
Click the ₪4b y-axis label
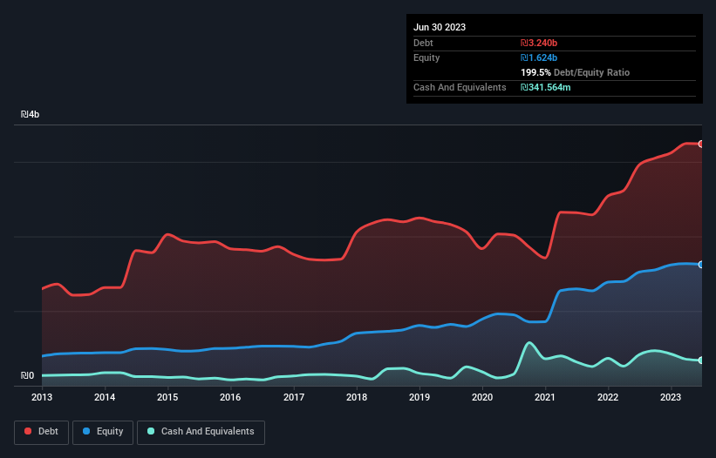(x=31, y=114)
